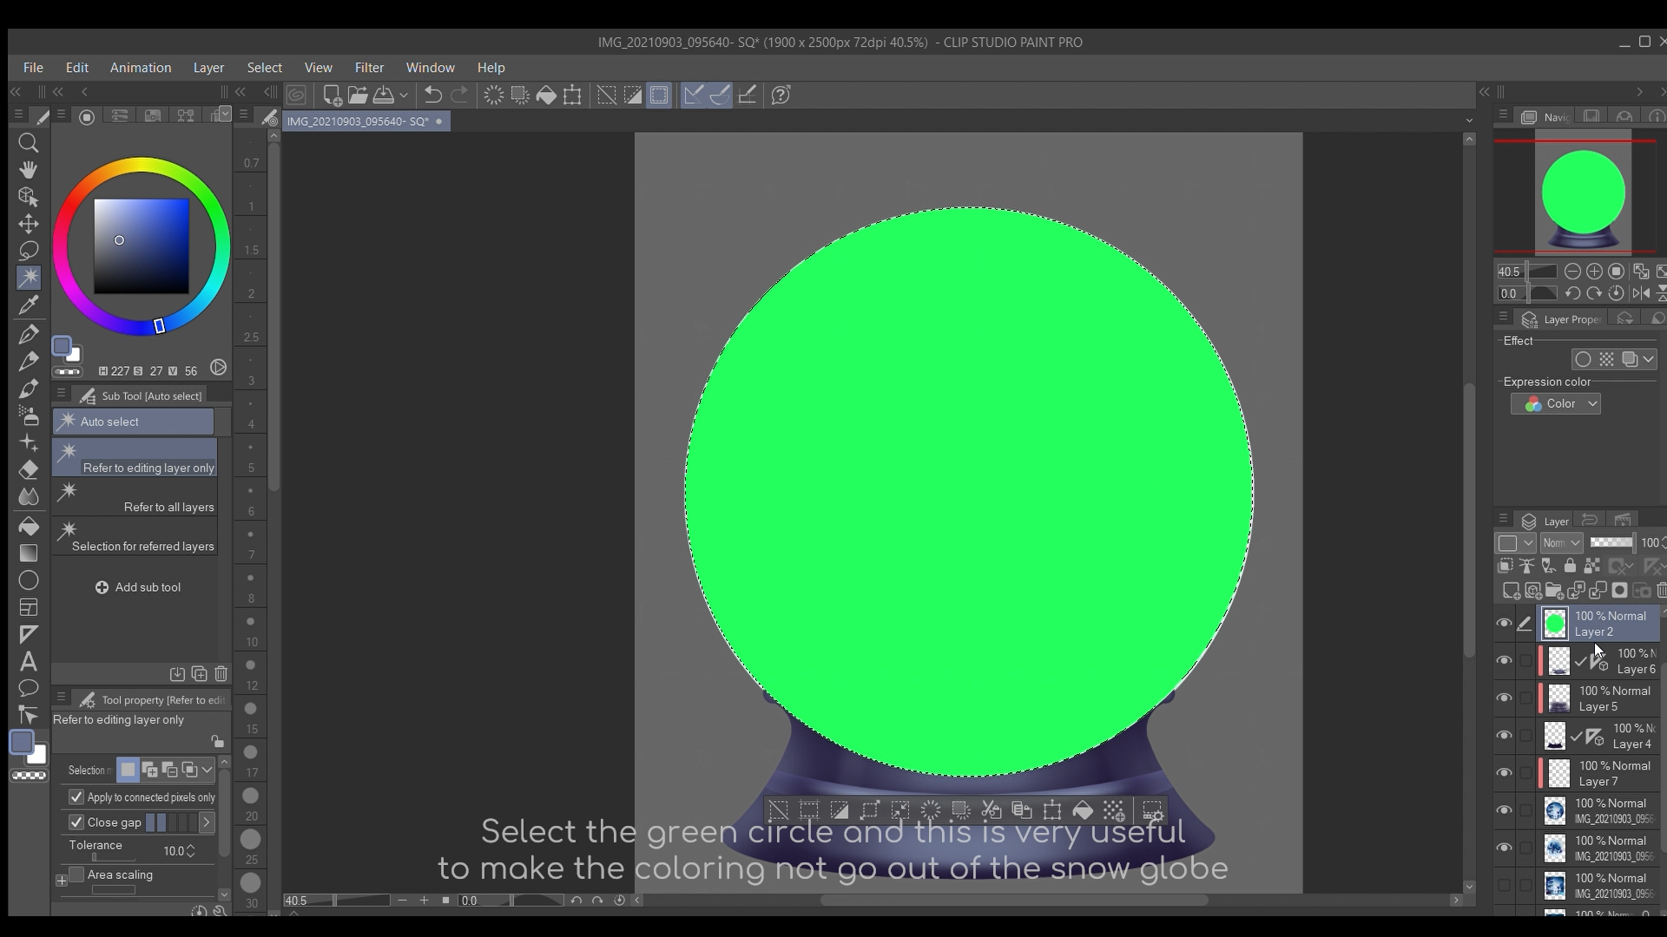
Task: Open the Norm blending mode dropdown
Action: [x=1560, y=542]
